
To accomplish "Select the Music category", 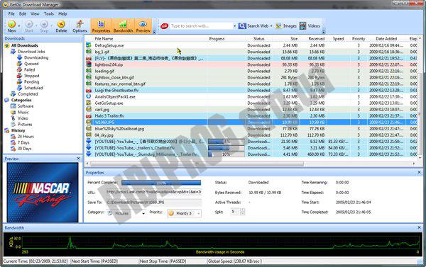I will [23, 112].
